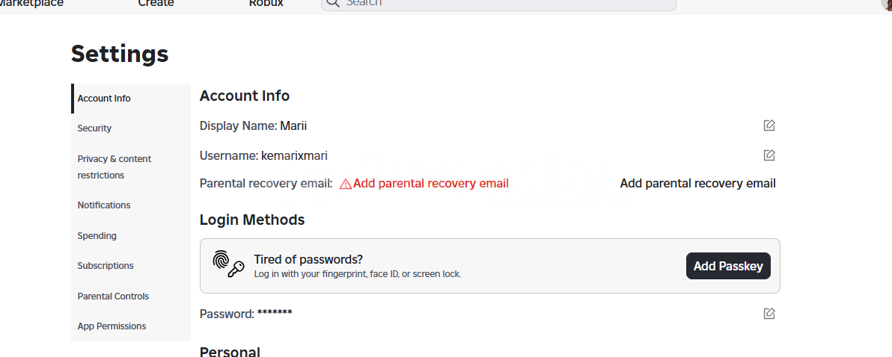Click the Search input field

(x=498, y=4)
